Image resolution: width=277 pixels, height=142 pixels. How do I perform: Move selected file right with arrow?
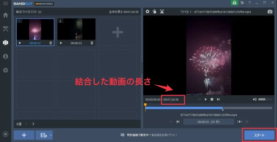click(x=33, y=124)
